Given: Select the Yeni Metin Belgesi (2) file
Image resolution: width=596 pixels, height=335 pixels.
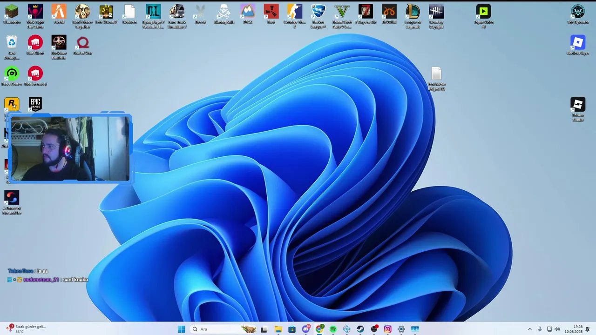Looking at the screenshot, I should [x=436, y=79].
